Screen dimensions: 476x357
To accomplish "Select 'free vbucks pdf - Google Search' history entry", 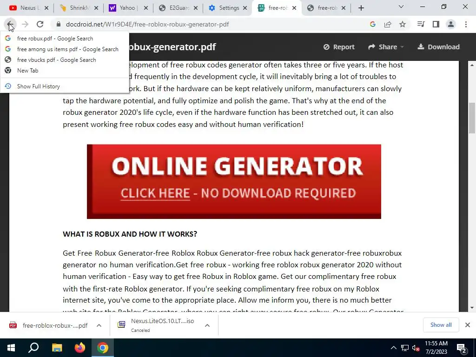I will [x=65, y=60].
